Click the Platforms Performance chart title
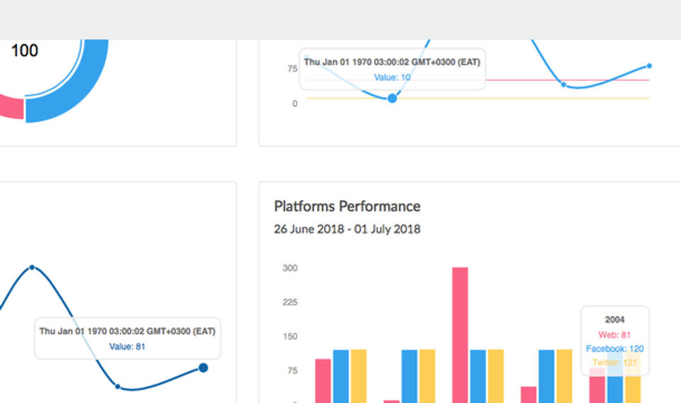The image size is (681, 403). pyautogui.click(x=347, y=206)
